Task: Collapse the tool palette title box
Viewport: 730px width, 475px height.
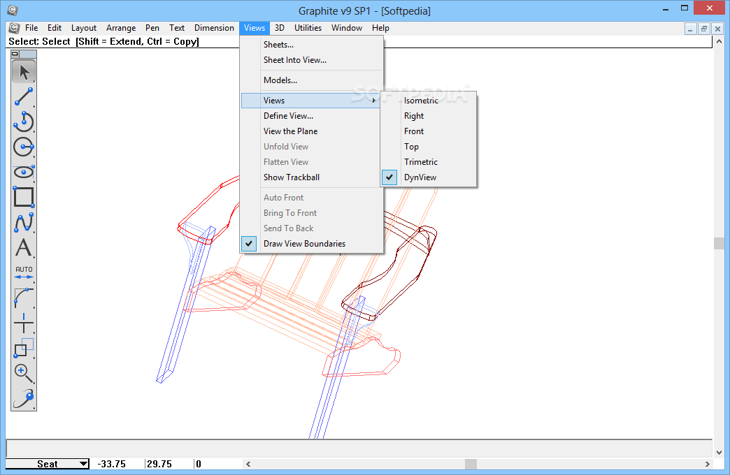Action: 15,54
